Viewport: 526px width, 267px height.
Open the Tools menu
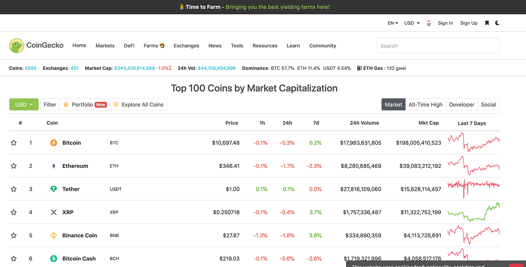[x=237, y=45]
